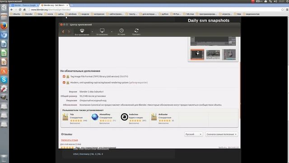This screenshot has height=163, width=289.
Task: Switch to blender.org Get Blender tab
Action: point(54,5)
